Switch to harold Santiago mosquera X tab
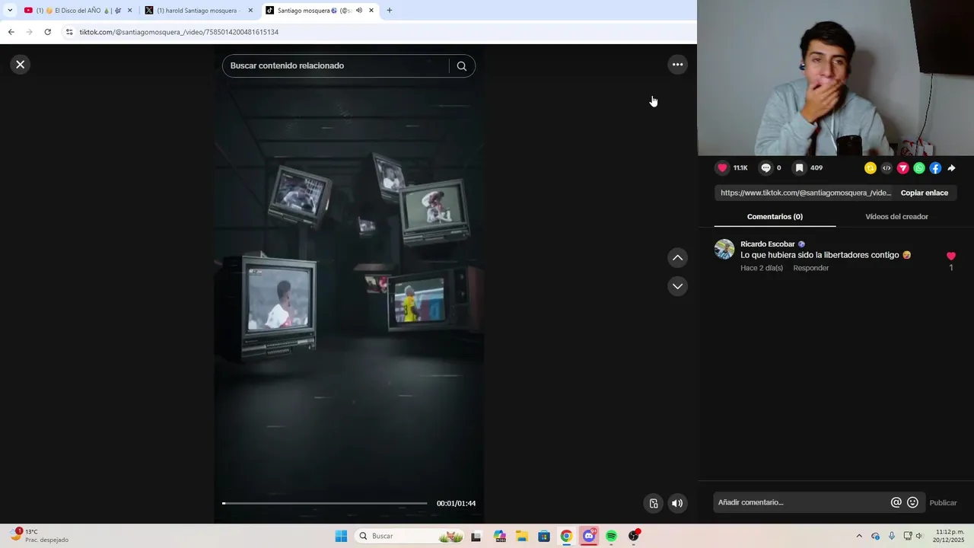This screenshot has height=548, width=974. [198, 11]
